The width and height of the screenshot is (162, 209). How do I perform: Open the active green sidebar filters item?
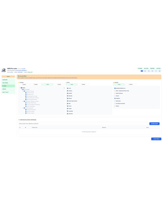tap(9, 86)
